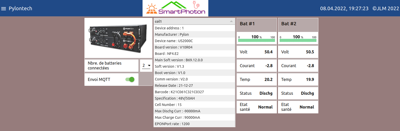400x131 pixels.
Task: Open the connected batteries count dropdown
Action: tap(146, 66)
